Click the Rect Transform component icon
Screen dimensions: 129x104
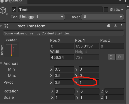point(6,26)
